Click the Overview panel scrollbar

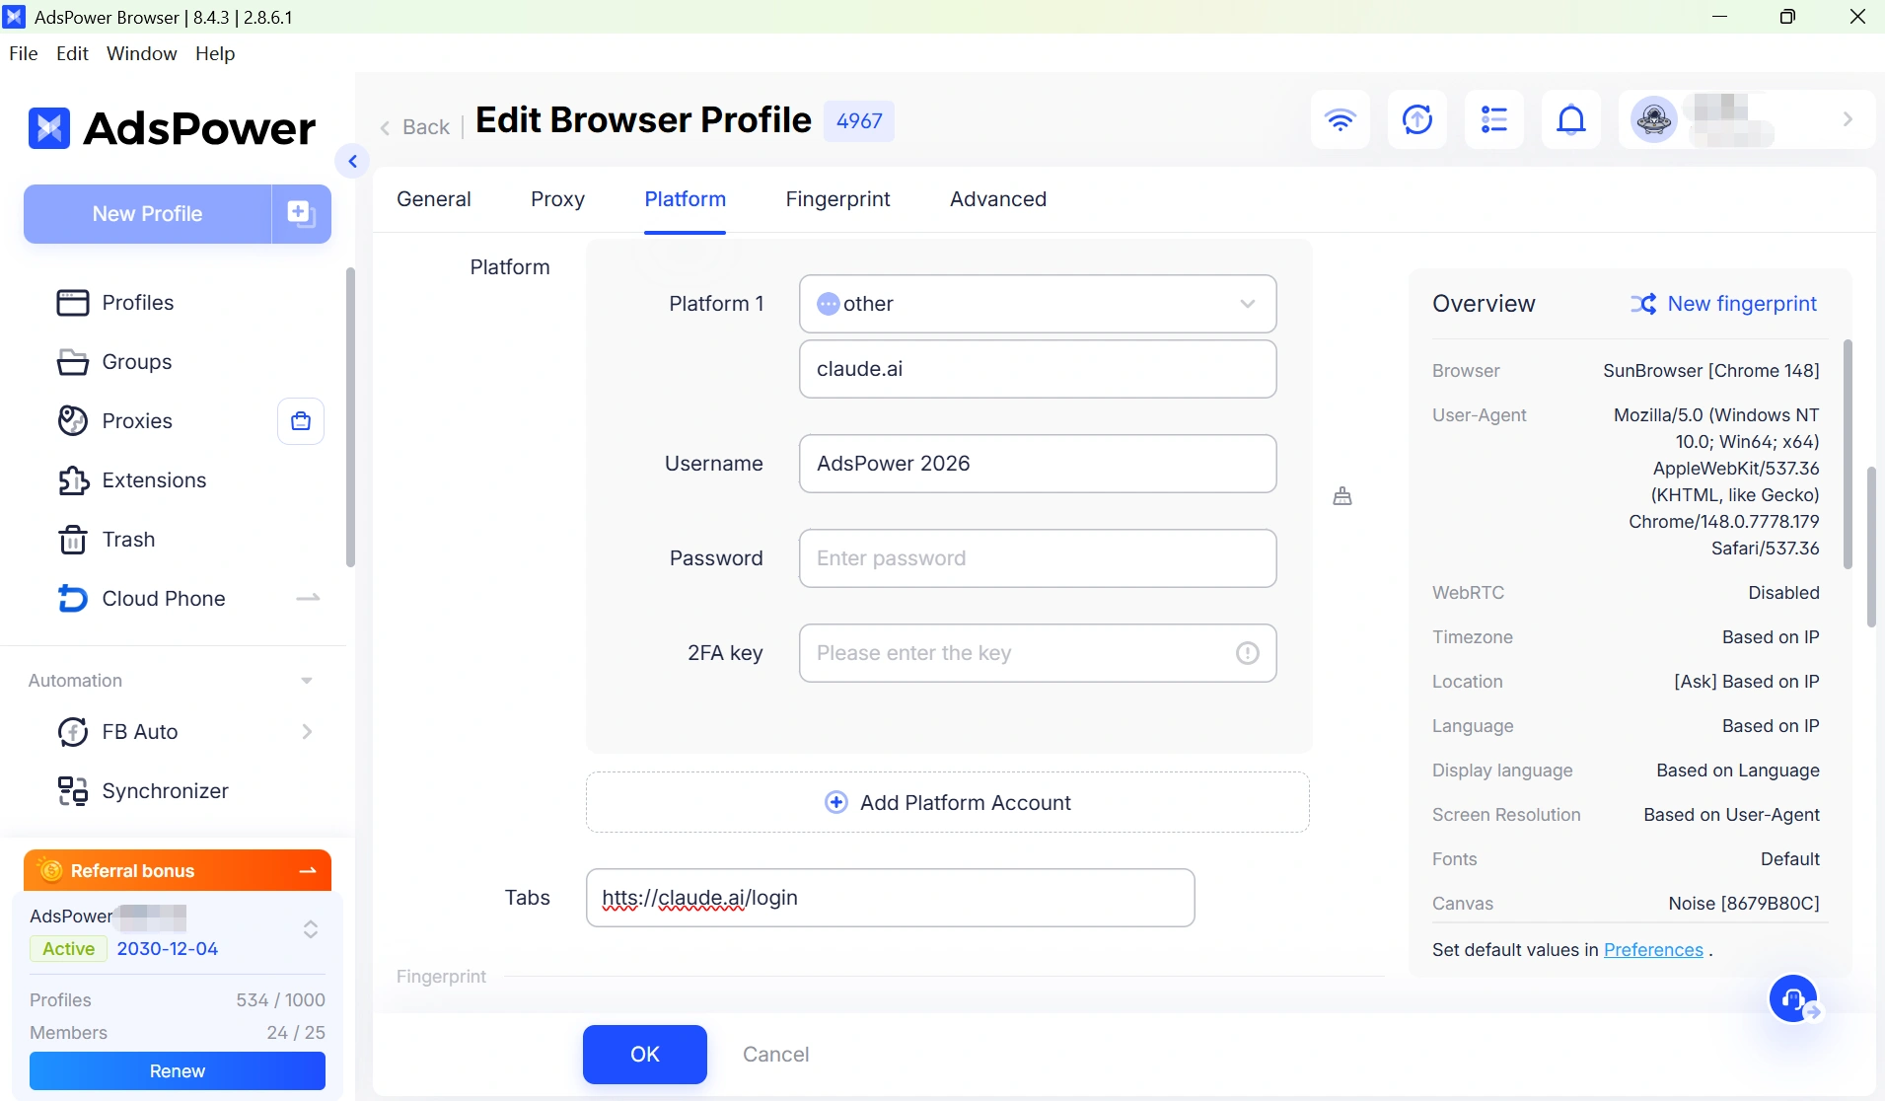pyautogui.click(x=1848, y=455)
